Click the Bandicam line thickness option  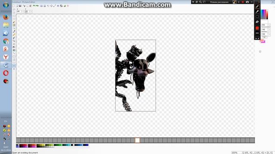click(257, 33)
